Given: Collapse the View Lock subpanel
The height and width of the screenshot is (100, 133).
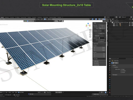Looking at the screenshot, I should point(97,36).
